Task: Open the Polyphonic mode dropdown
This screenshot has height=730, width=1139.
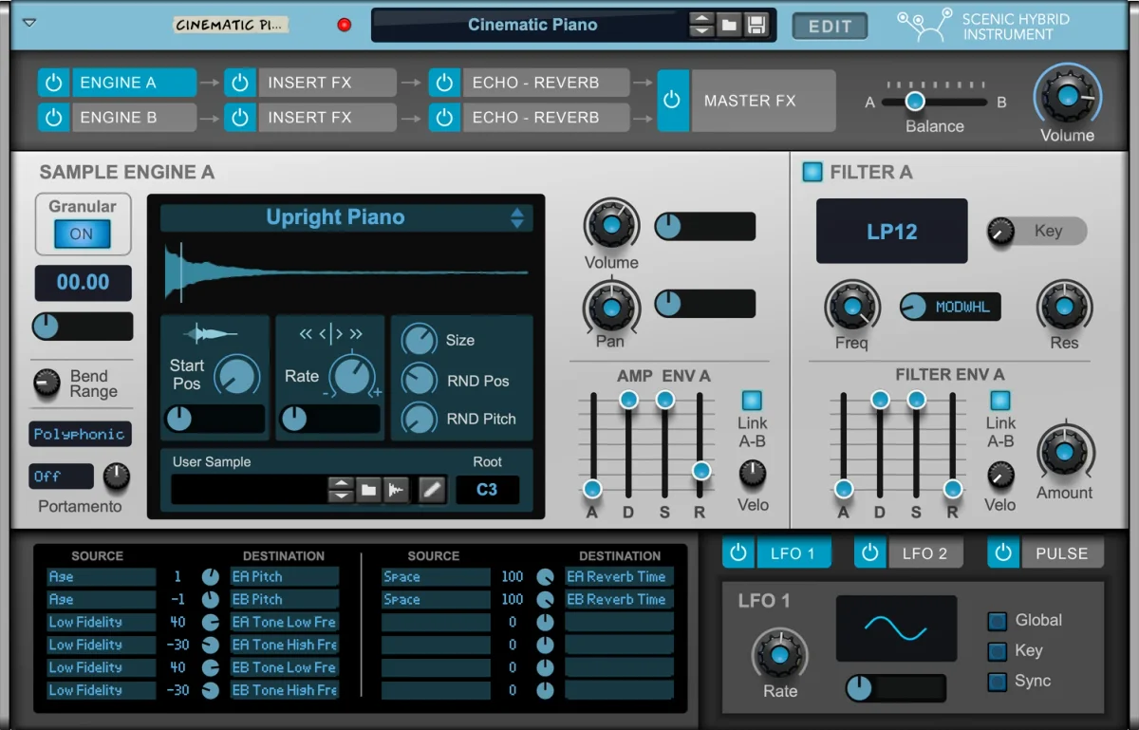Action: [80, 434]
